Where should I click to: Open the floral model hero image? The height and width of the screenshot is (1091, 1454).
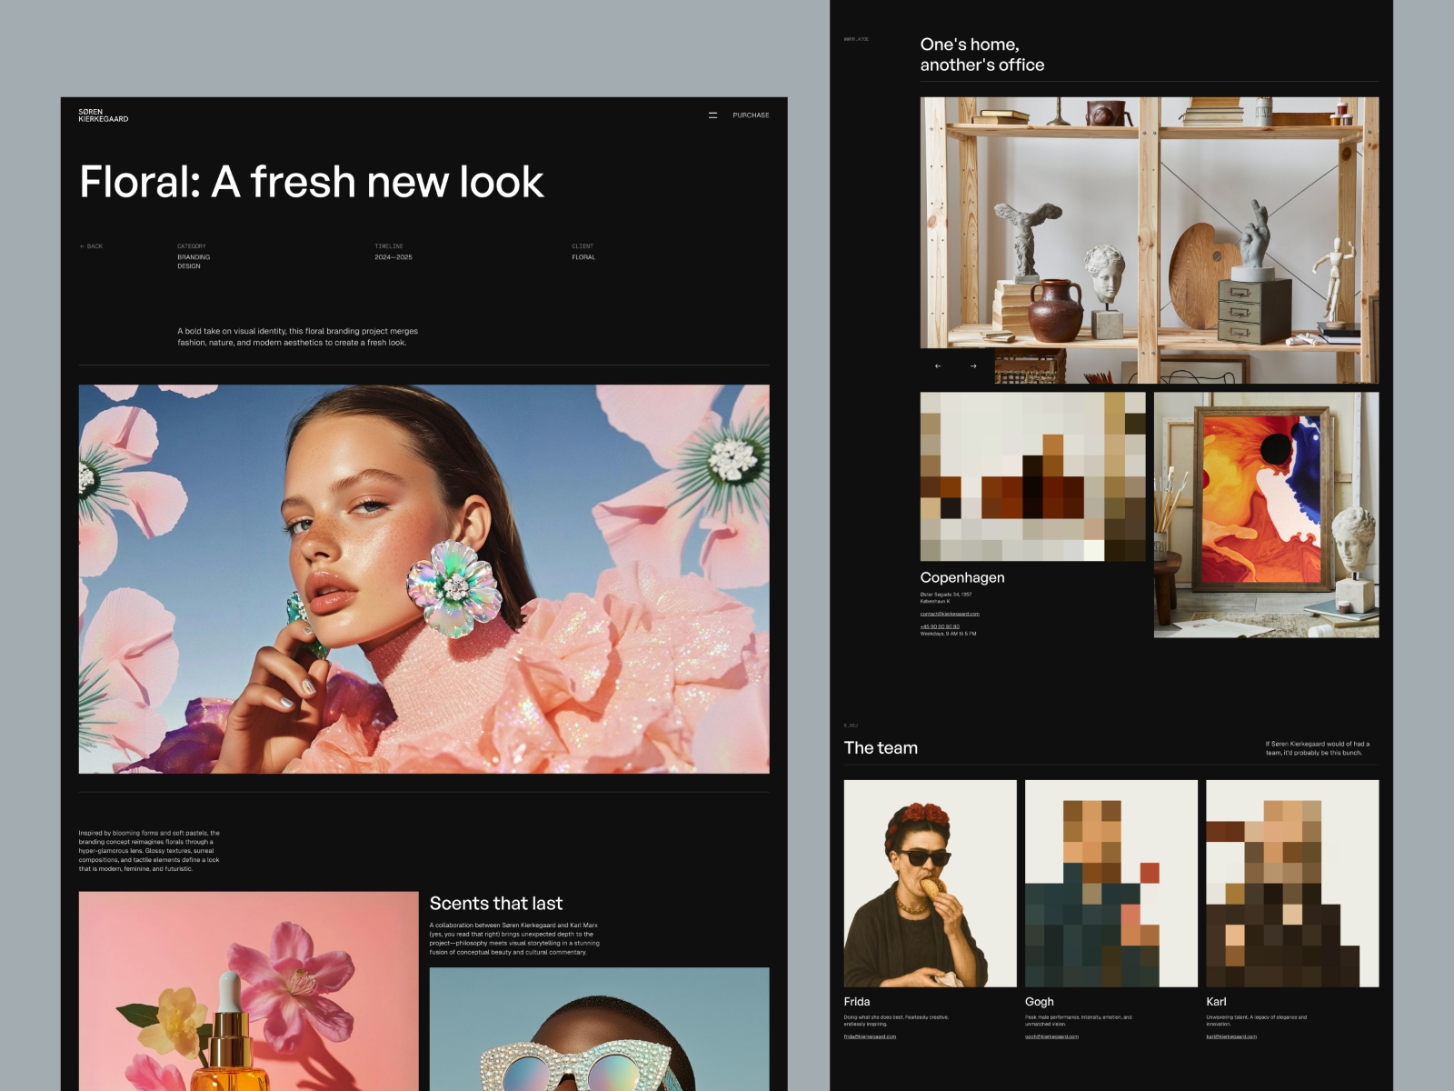[x=423, y=579]
